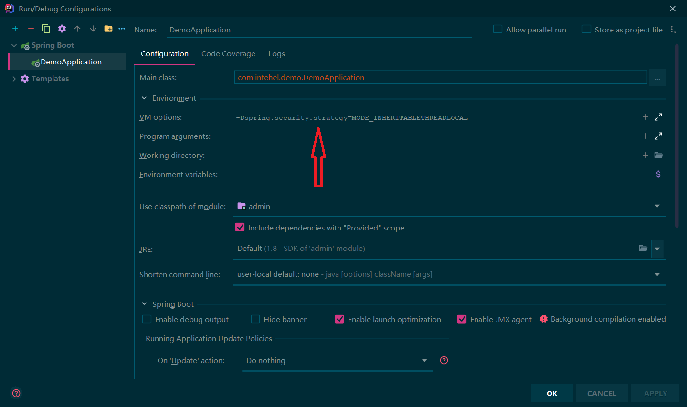Viewport: 687px width, 407px height.
Task: Click into the Main class input field
Action: 440,77
